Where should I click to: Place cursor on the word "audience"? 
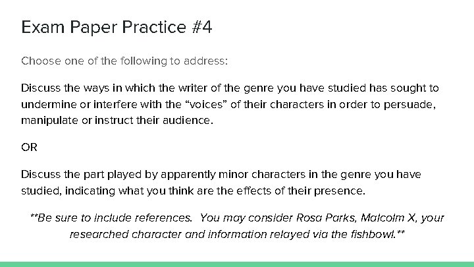click(186, 121)
